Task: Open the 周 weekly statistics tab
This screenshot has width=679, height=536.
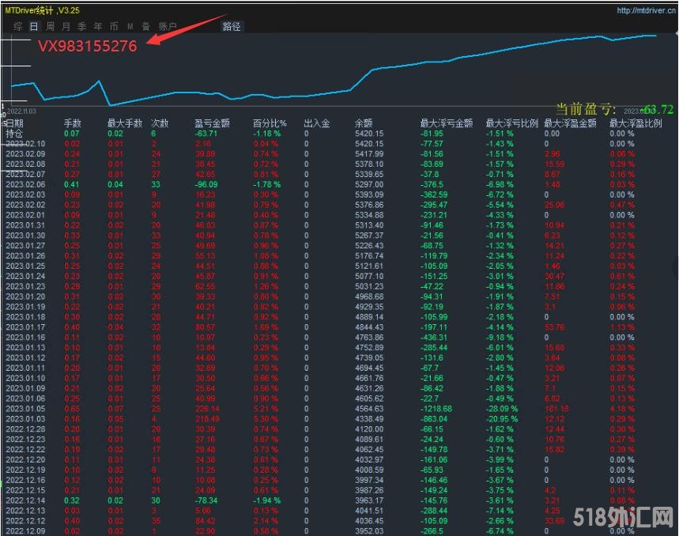Action: (x=50, y=26)
